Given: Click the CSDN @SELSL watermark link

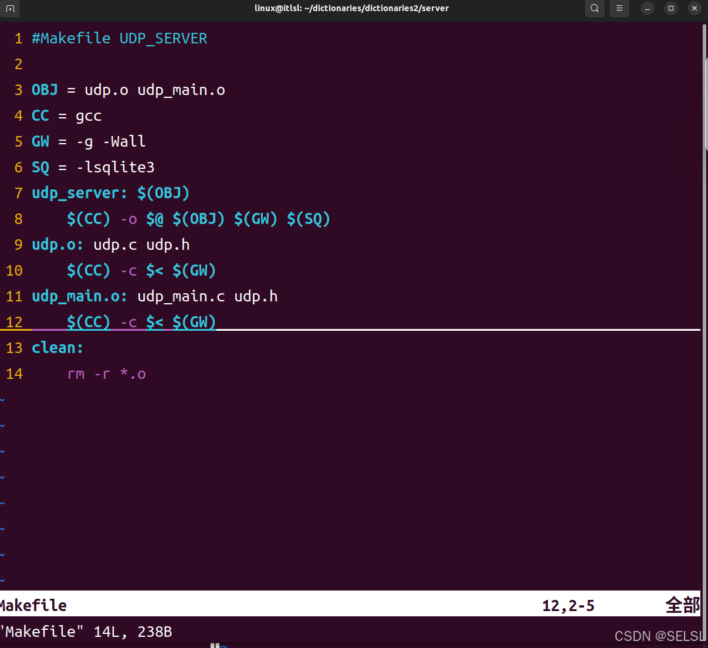Looking at the screenshot, I should click(x=659, y=636).
